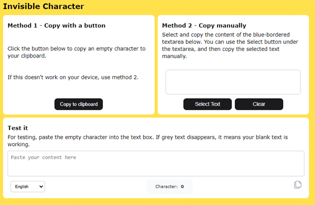Screen dimensions: 315x205
Task: Click the Copy to clipboard button
Action: click(x=79, y=104)
